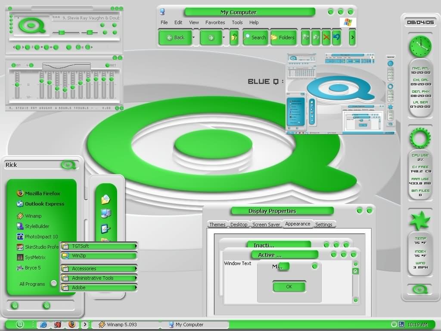This screenshot has height=331, width=441.
Task: Click the green gear icon in sidebar
Action: (420, 138)
